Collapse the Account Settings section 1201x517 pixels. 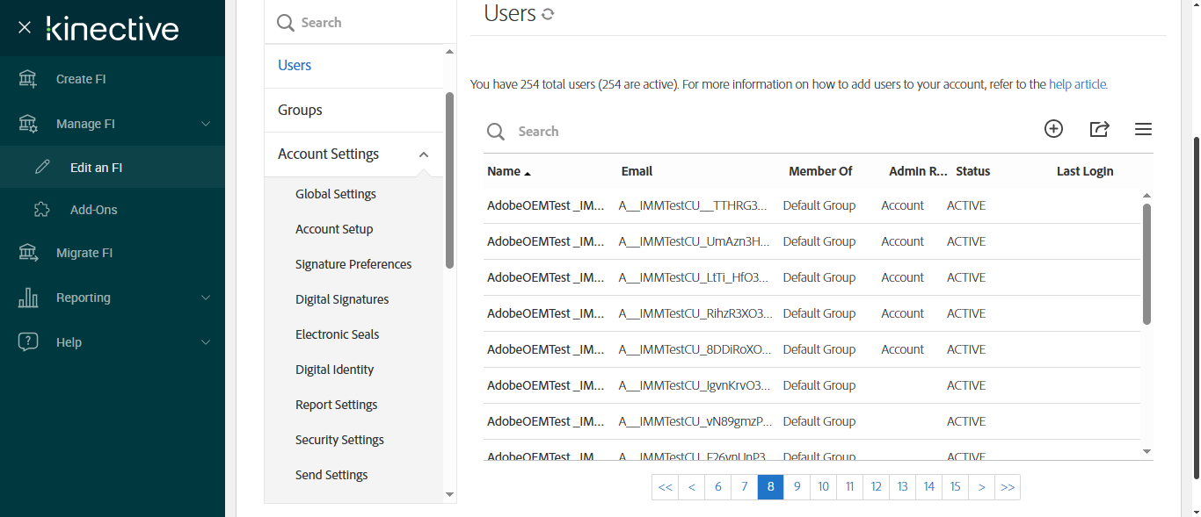coord(424,154)
